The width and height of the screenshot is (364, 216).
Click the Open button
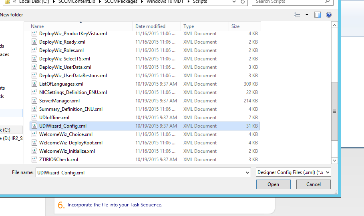pos(273,184)
